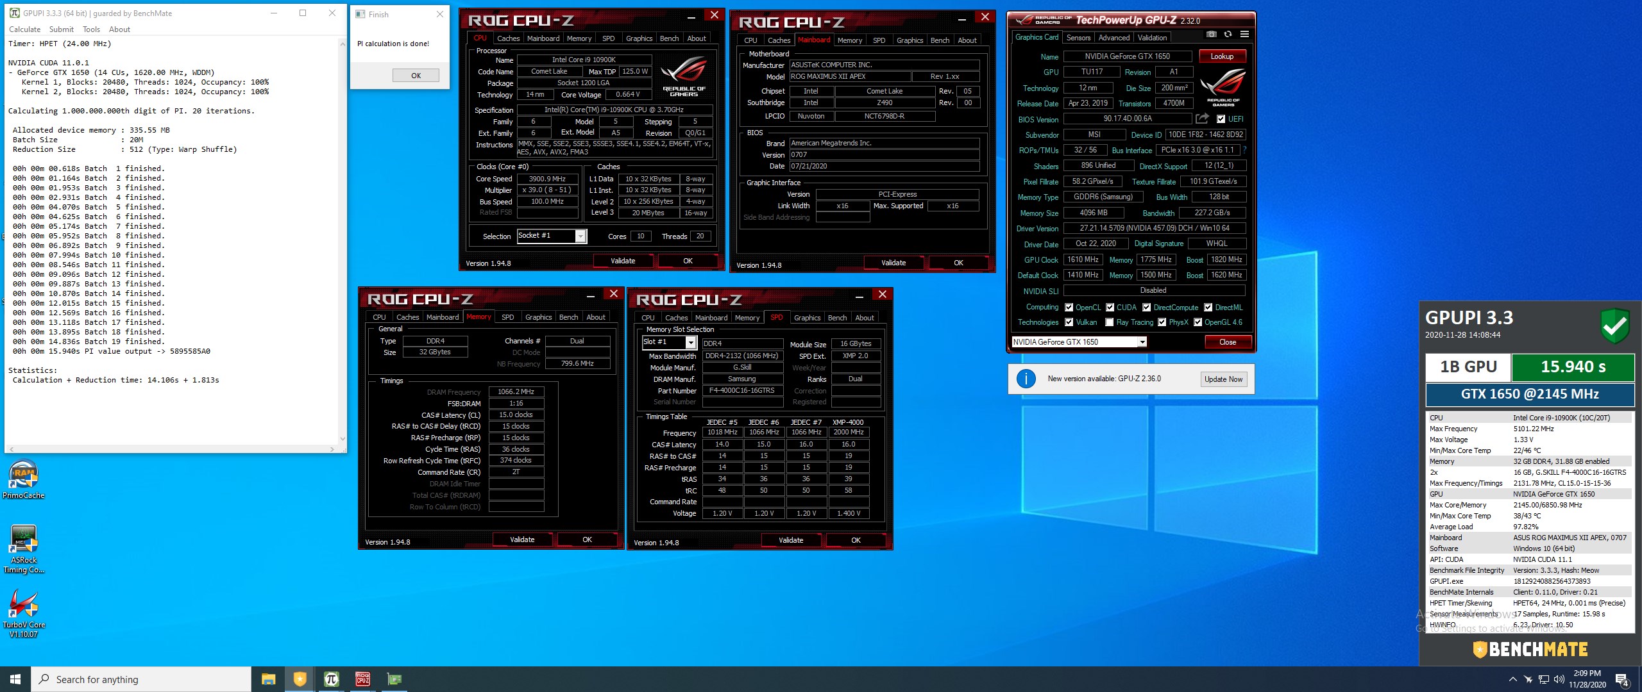The width and height of the screenshot is (1642, 692).
Task: Open the PrimoCache desktop icon
Action: (23, 479)
